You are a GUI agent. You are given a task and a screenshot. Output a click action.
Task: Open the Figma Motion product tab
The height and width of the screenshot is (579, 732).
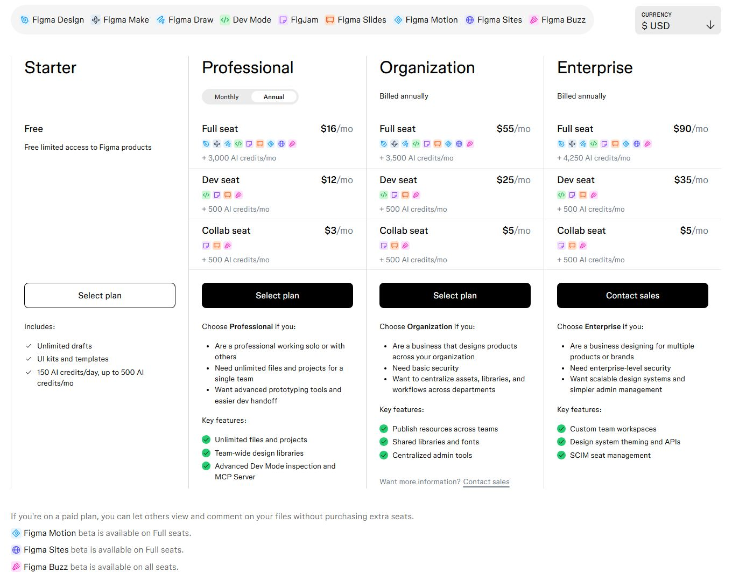click(426, 20)
